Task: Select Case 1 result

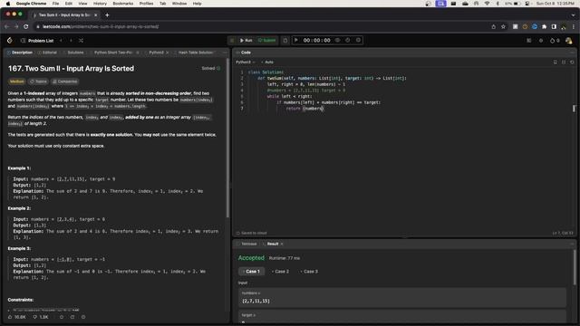Action: [252, 272]
